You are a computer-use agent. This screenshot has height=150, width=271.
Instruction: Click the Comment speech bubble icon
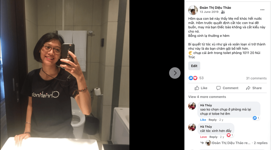(x=218, y=88)
